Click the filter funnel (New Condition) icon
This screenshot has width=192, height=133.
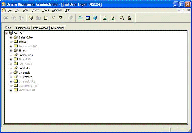click(x=53, y=18)
